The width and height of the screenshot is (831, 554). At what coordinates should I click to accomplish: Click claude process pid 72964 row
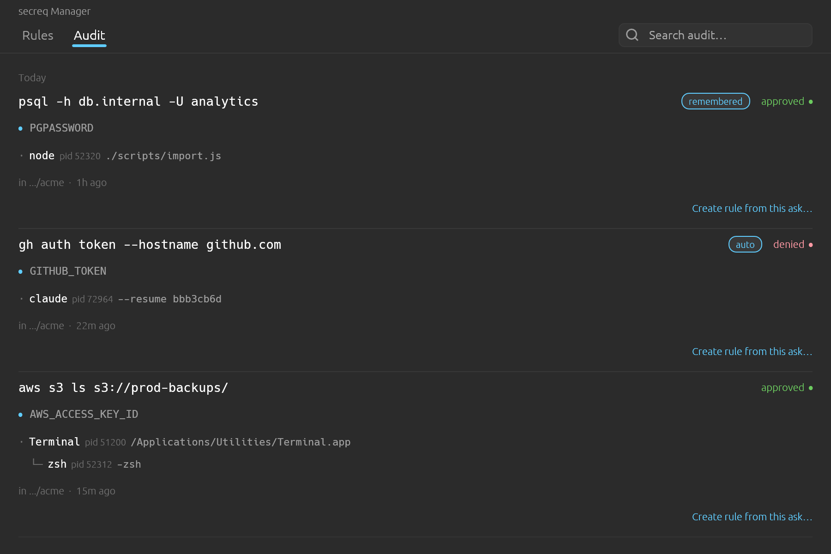[120, 299]
